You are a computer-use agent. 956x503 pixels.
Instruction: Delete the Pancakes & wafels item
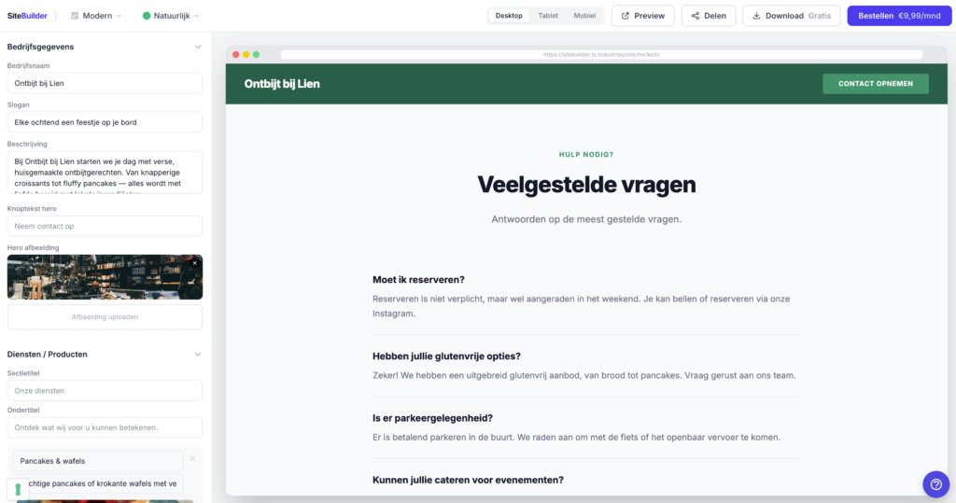[192, 458]
